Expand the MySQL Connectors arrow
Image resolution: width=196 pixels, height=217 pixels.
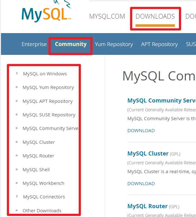[17, 196]
